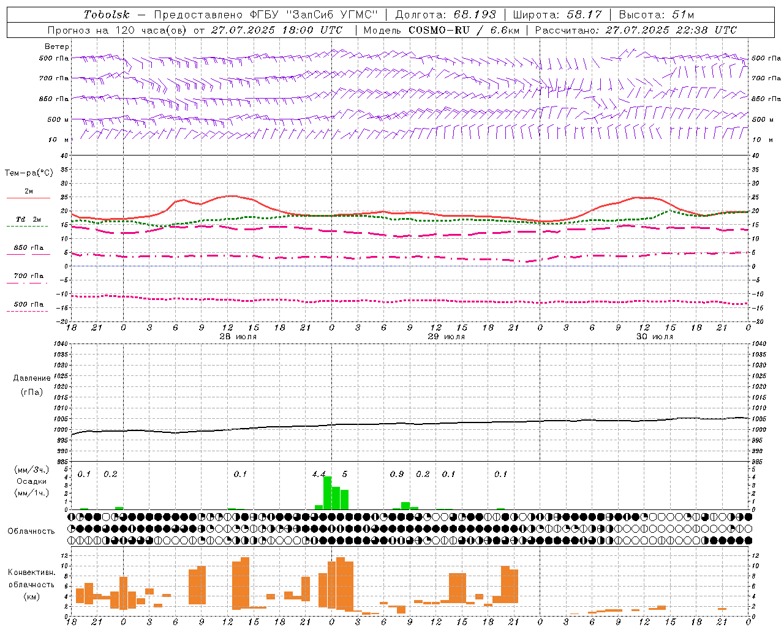The image size is (784, 627).
Task: Click the 'Td 2м' dew point legend entry
Action: 29,219
